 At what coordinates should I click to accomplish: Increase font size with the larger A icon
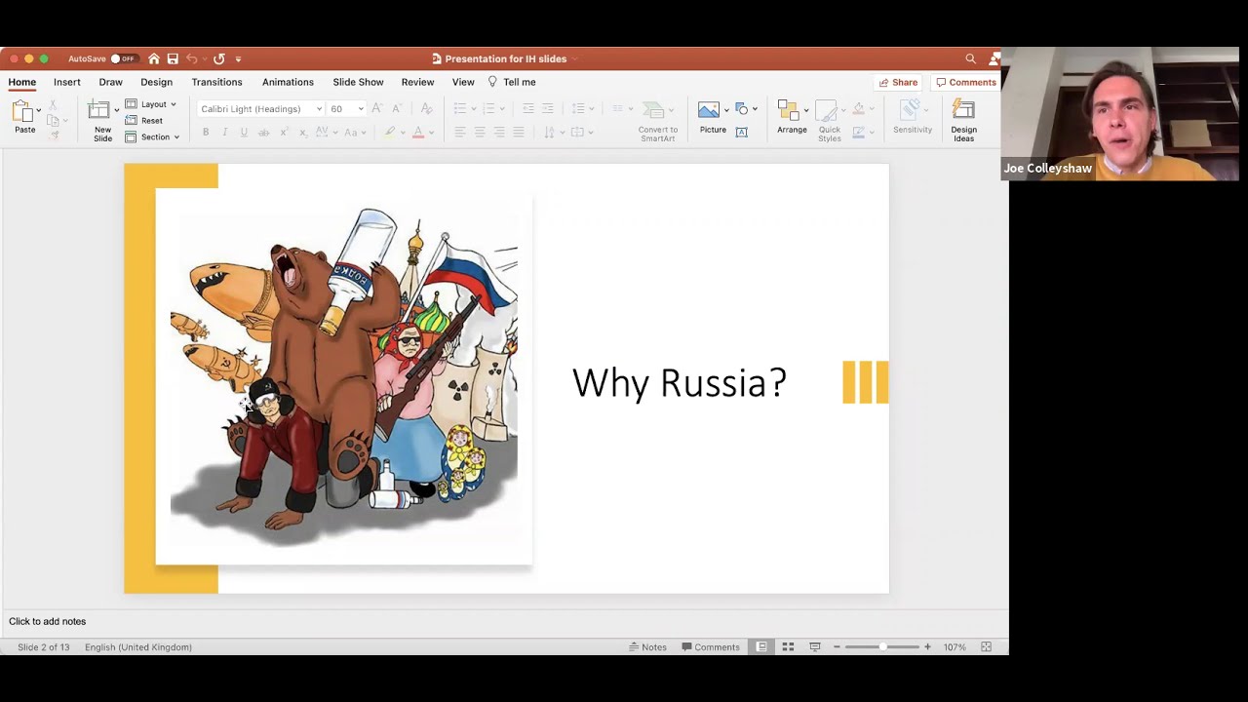tap(377, 108)
